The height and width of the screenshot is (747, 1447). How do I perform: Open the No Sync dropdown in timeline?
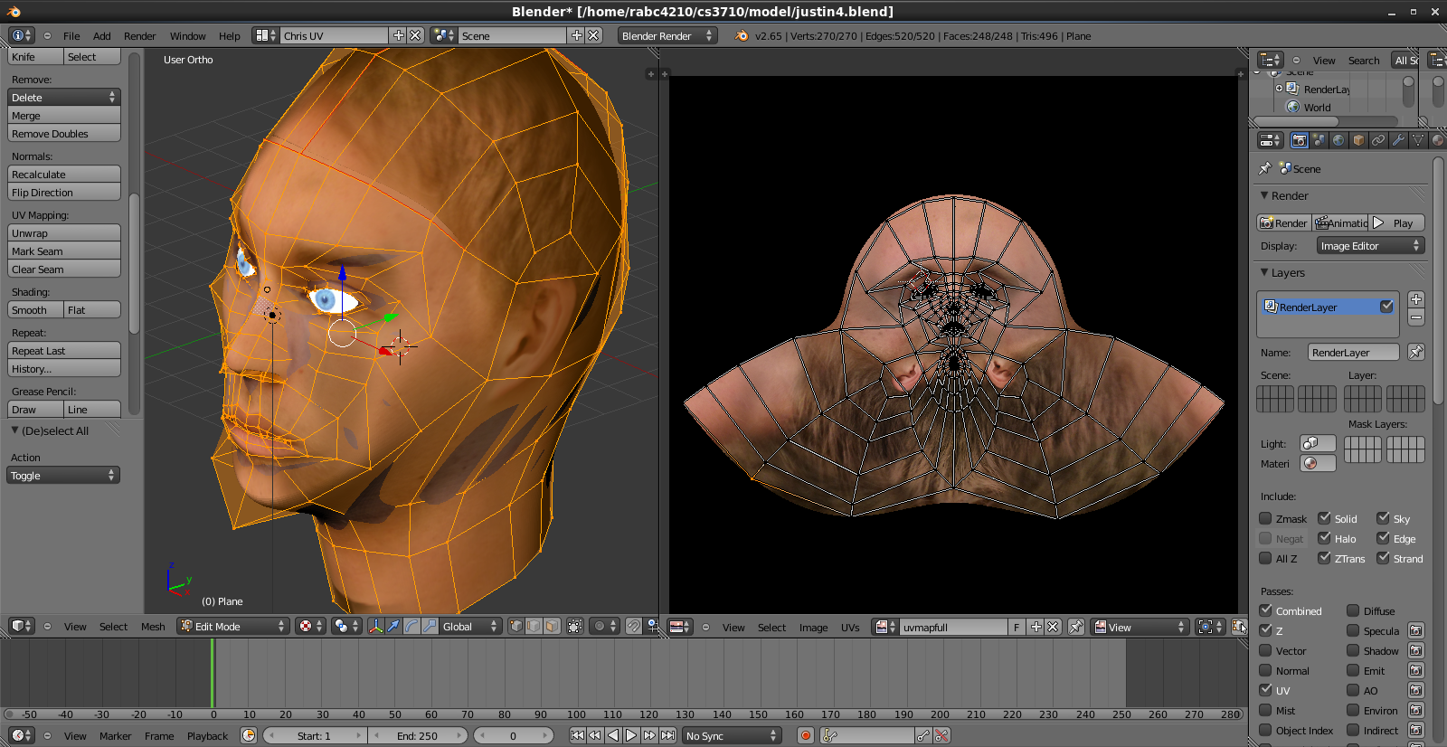pos(732,735)
